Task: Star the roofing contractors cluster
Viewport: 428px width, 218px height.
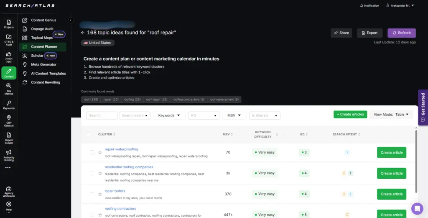Action: [x=100, y=215]
